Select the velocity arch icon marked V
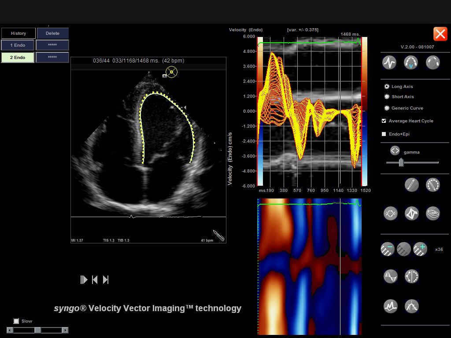Image resolution: width=451 pixels, height=338 pixels. point(411,62)
